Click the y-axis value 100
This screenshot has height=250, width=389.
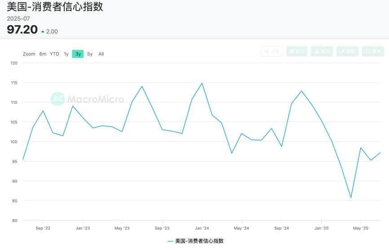click(14, 142)
